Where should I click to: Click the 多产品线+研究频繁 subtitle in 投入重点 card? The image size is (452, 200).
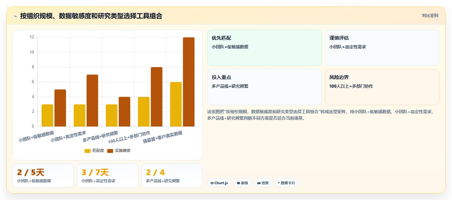pyautogui.click(x=230, y=86)
